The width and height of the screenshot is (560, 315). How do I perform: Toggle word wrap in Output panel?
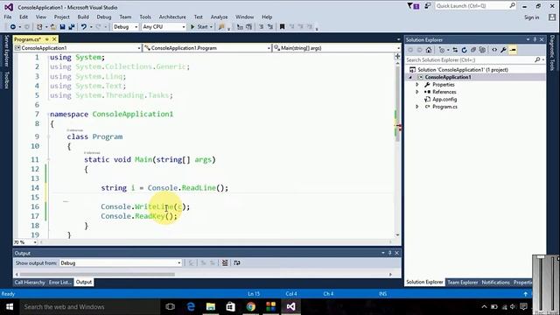pyautogui.click(x=237, y=262)
